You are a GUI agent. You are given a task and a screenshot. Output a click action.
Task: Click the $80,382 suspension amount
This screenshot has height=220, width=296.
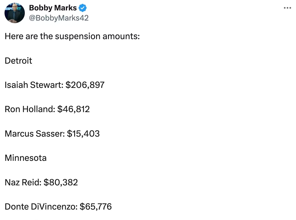61,182
